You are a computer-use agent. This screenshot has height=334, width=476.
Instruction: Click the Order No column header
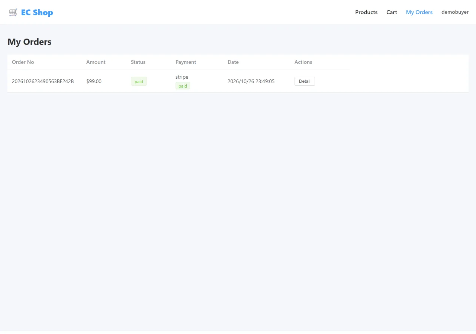pyautogui.click(x=23, y=62)
